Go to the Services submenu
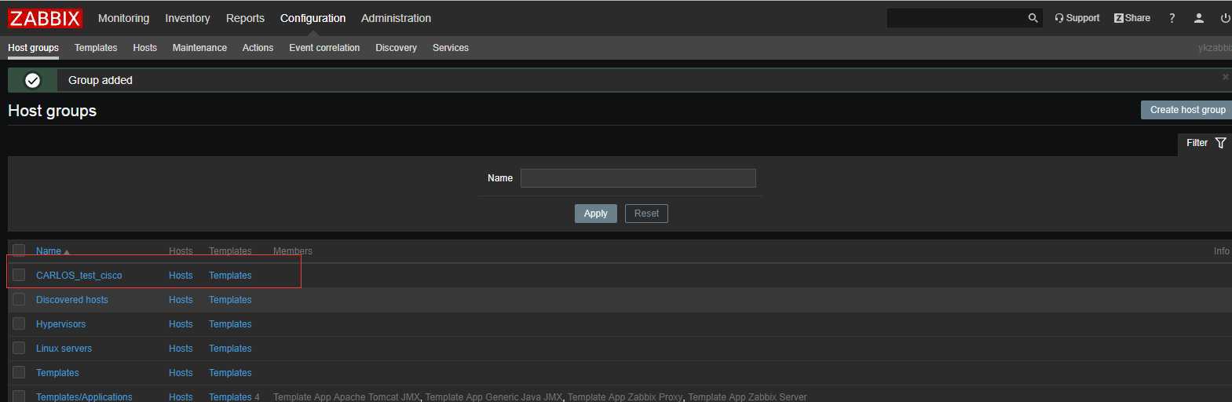The width and height of the screenshot is (1232, 402). 451,48
